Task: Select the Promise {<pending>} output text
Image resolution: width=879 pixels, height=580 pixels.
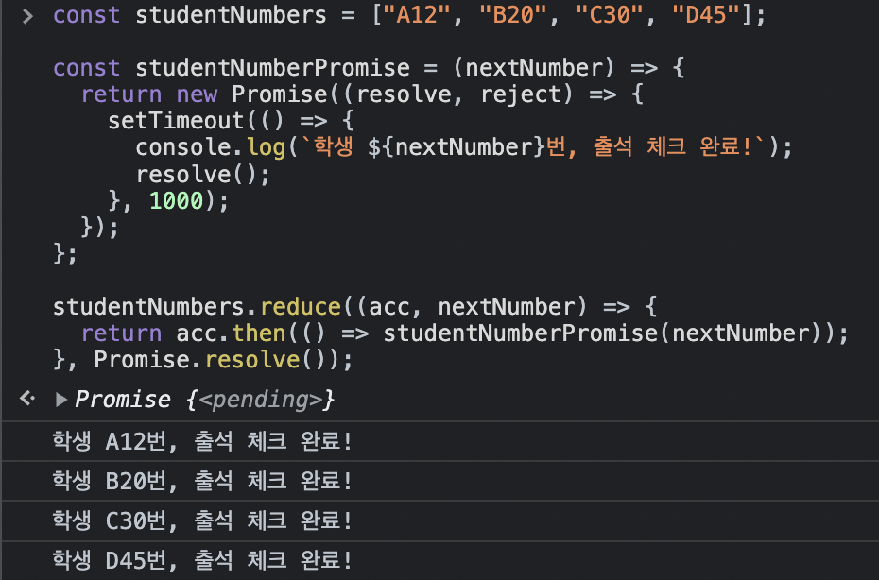Action: point(204,400)
